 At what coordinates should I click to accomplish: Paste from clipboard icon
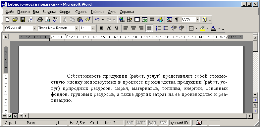pos(80,20)
